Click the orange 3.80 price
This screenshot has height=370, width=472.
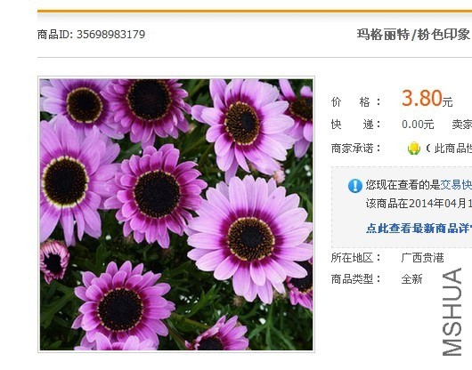[422, 98]
